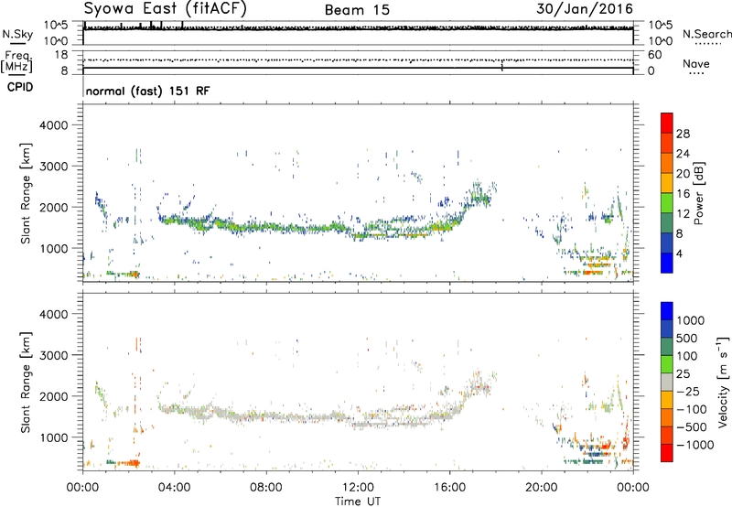Click the 'Freq. [MHz]' label

[x=16, y=62]
